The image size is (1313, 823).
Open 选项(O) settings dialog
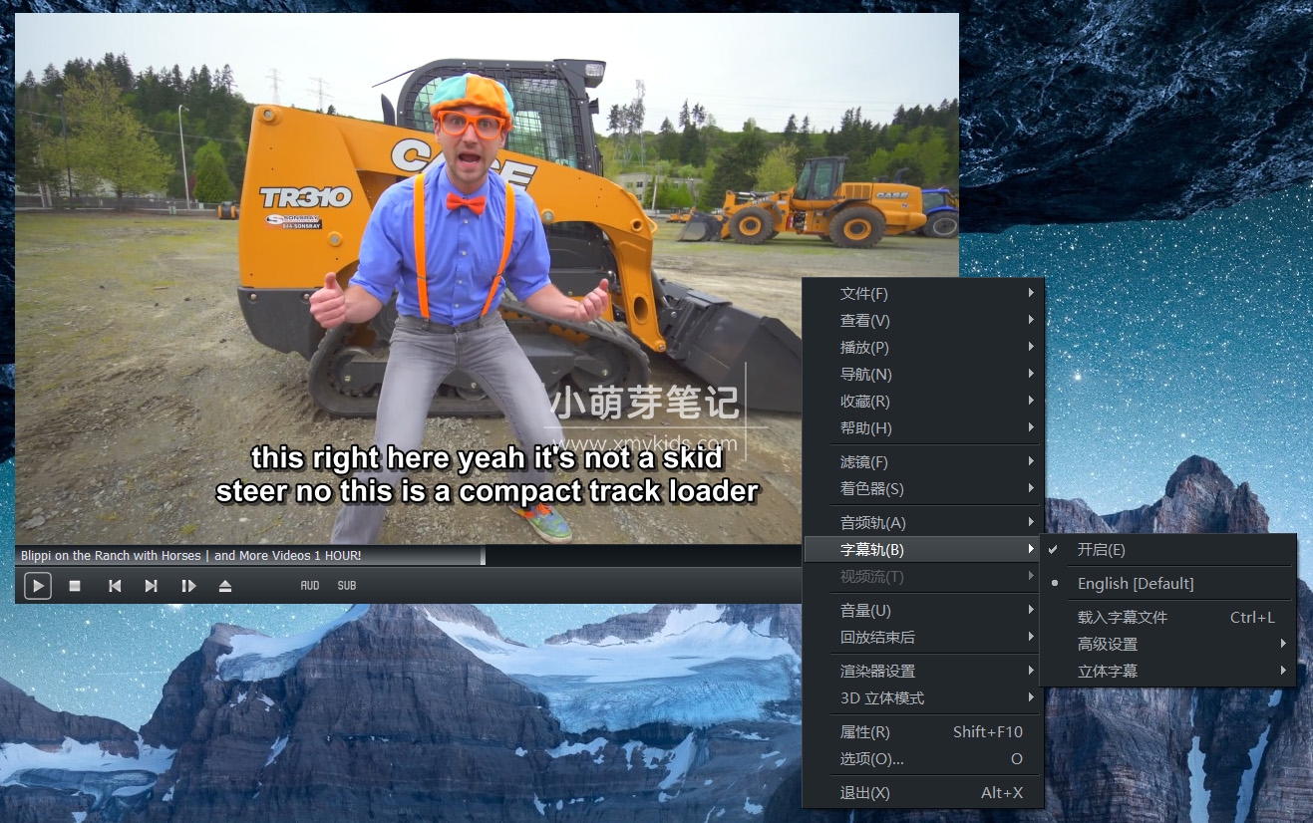[871, 758]
